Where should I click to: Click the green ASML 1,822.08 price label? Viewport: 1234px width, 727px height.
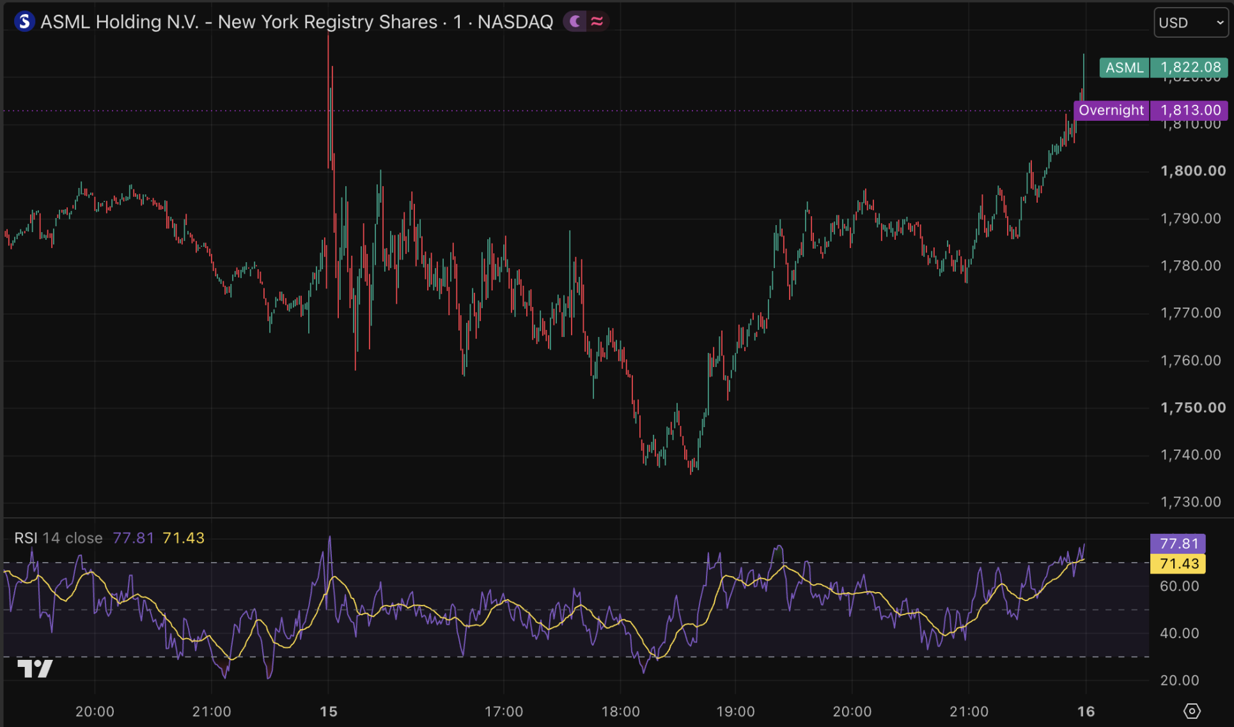point(1164,67)
